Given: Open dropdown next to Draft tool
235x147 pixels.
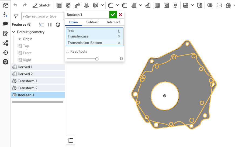Looking at the screenshot, I should (x=141, y=5).
